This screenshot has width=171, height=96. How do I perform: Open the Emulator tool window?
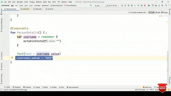(170, 80)
